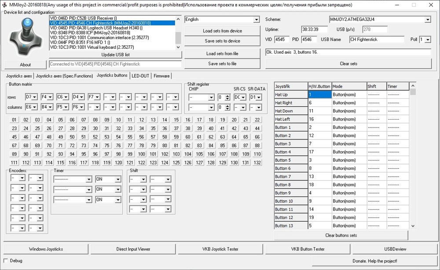Open the About dialog
440x270 pixels.
[x=26, y=65]
